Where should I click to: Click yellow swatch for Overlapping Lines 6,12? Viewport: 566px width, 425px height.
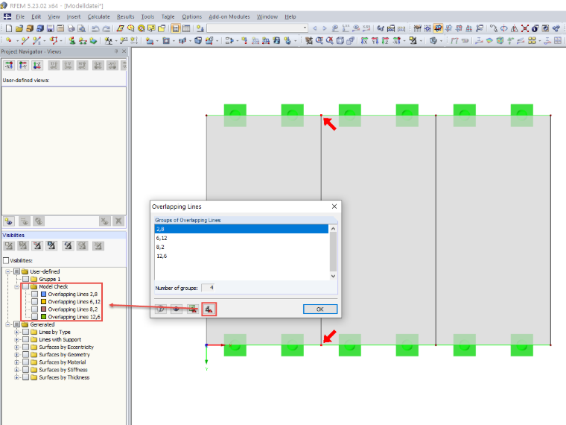pos(43,301)
